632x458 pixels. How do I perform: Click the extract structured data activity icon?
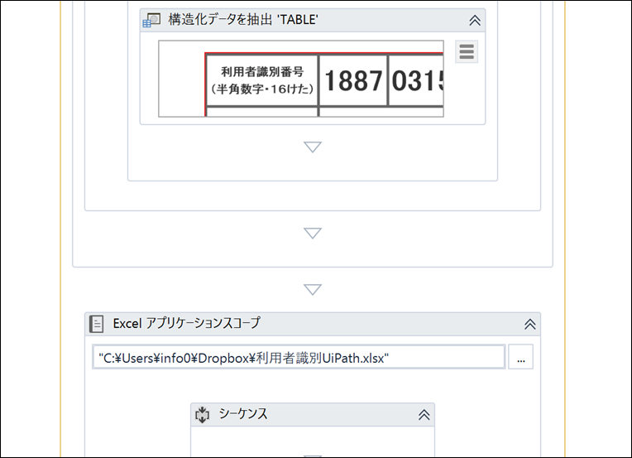coord(151,21)
